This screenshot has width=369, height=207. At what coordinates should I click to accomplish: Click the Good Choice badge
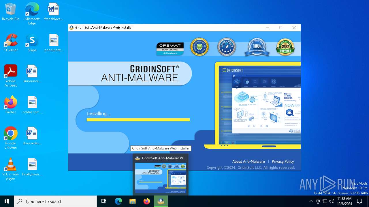(x=227, y=47)
